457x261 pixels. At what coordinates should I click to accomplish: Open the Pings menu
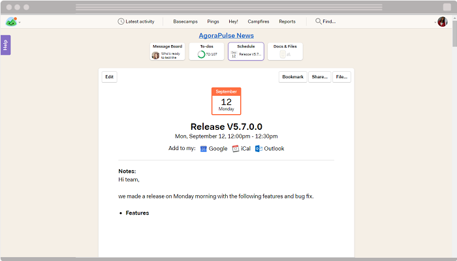pyautogui.click(x=213, y=22)
